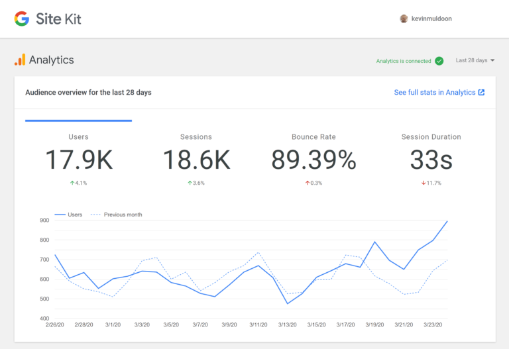Click the 33s session duration value
This screenshot has width=509, height=349.
tap(431, 160)
